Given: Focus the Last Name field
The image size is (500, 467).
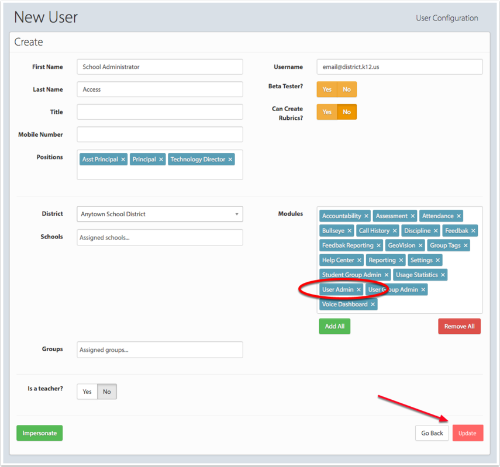Looking at the screenshot, I should click(160, 89).
